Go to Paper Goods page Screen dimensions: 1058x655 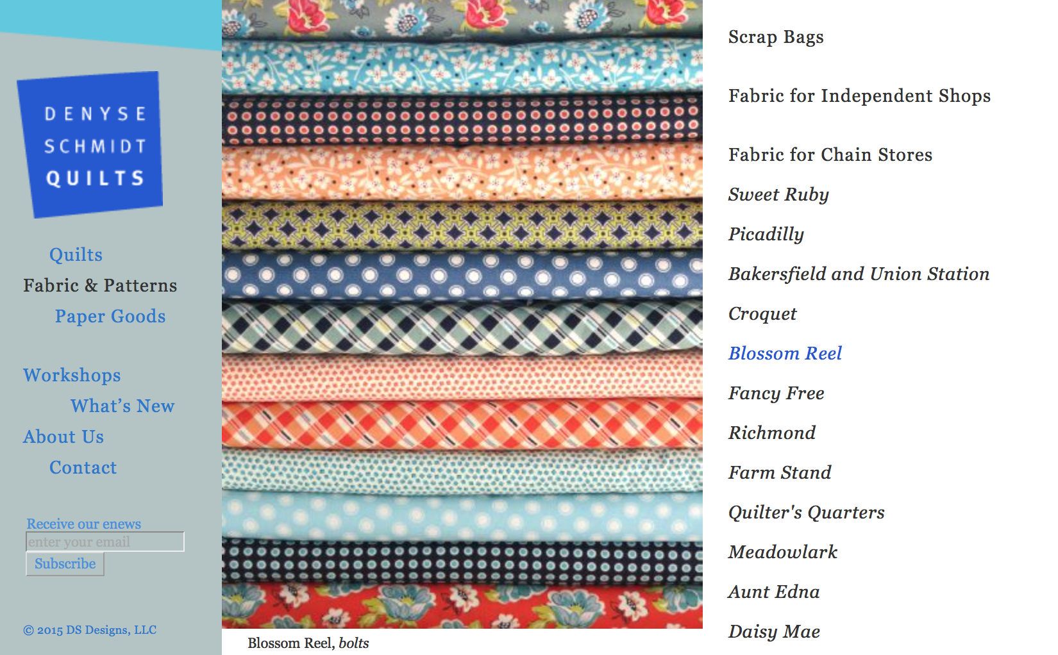[x=110, y=317]
